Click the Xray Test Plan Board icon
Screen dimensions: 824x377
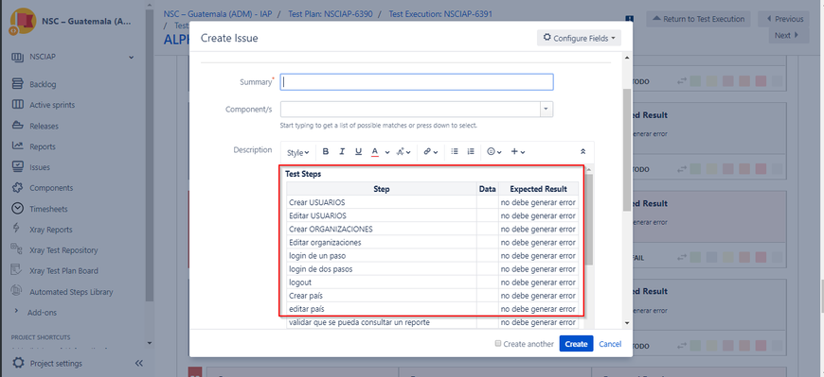pyautogui.click(x=17, y=270)
